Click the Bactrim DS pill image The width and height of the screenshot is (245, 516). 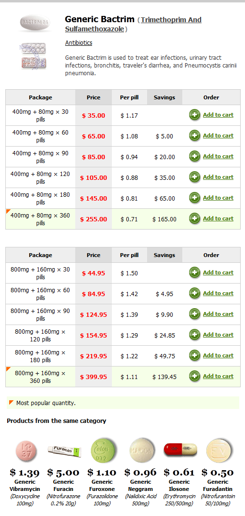coord(35,23)
